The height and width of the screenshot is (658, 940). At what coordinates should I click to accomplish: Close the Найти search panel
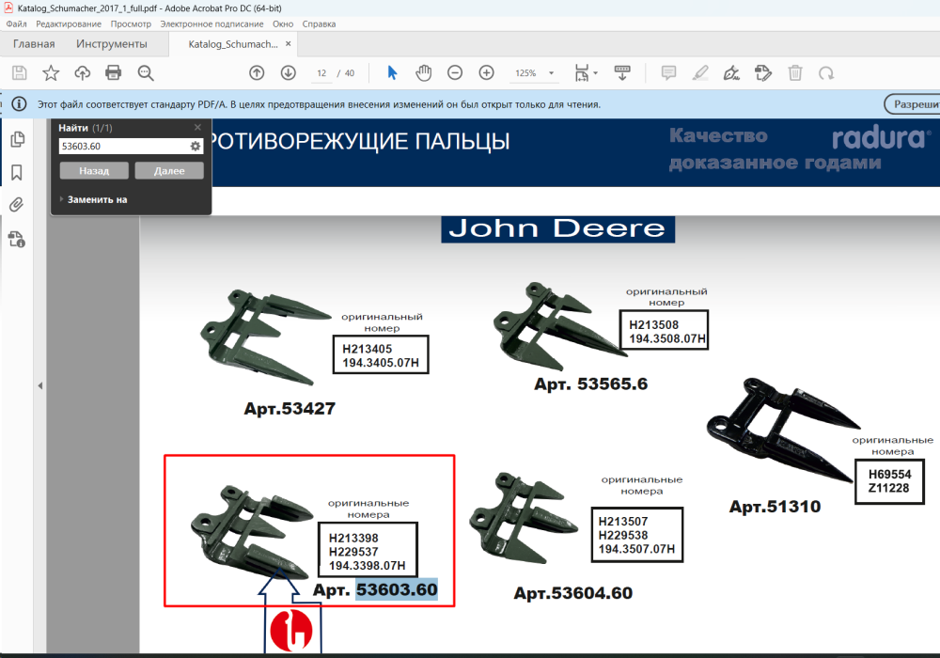point(197,128)
